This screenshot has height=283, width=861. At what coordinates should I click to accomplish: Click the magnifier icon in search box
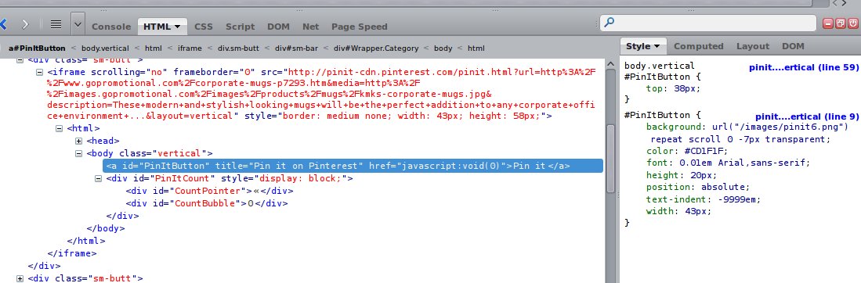tap(609, 23)
